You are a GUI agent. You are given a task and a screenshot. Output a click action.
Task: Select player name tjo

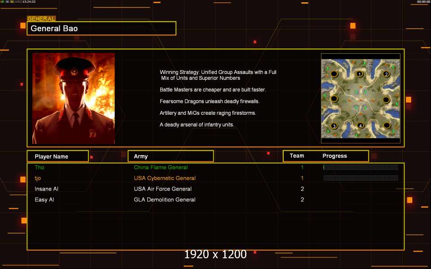click(38, 178)
